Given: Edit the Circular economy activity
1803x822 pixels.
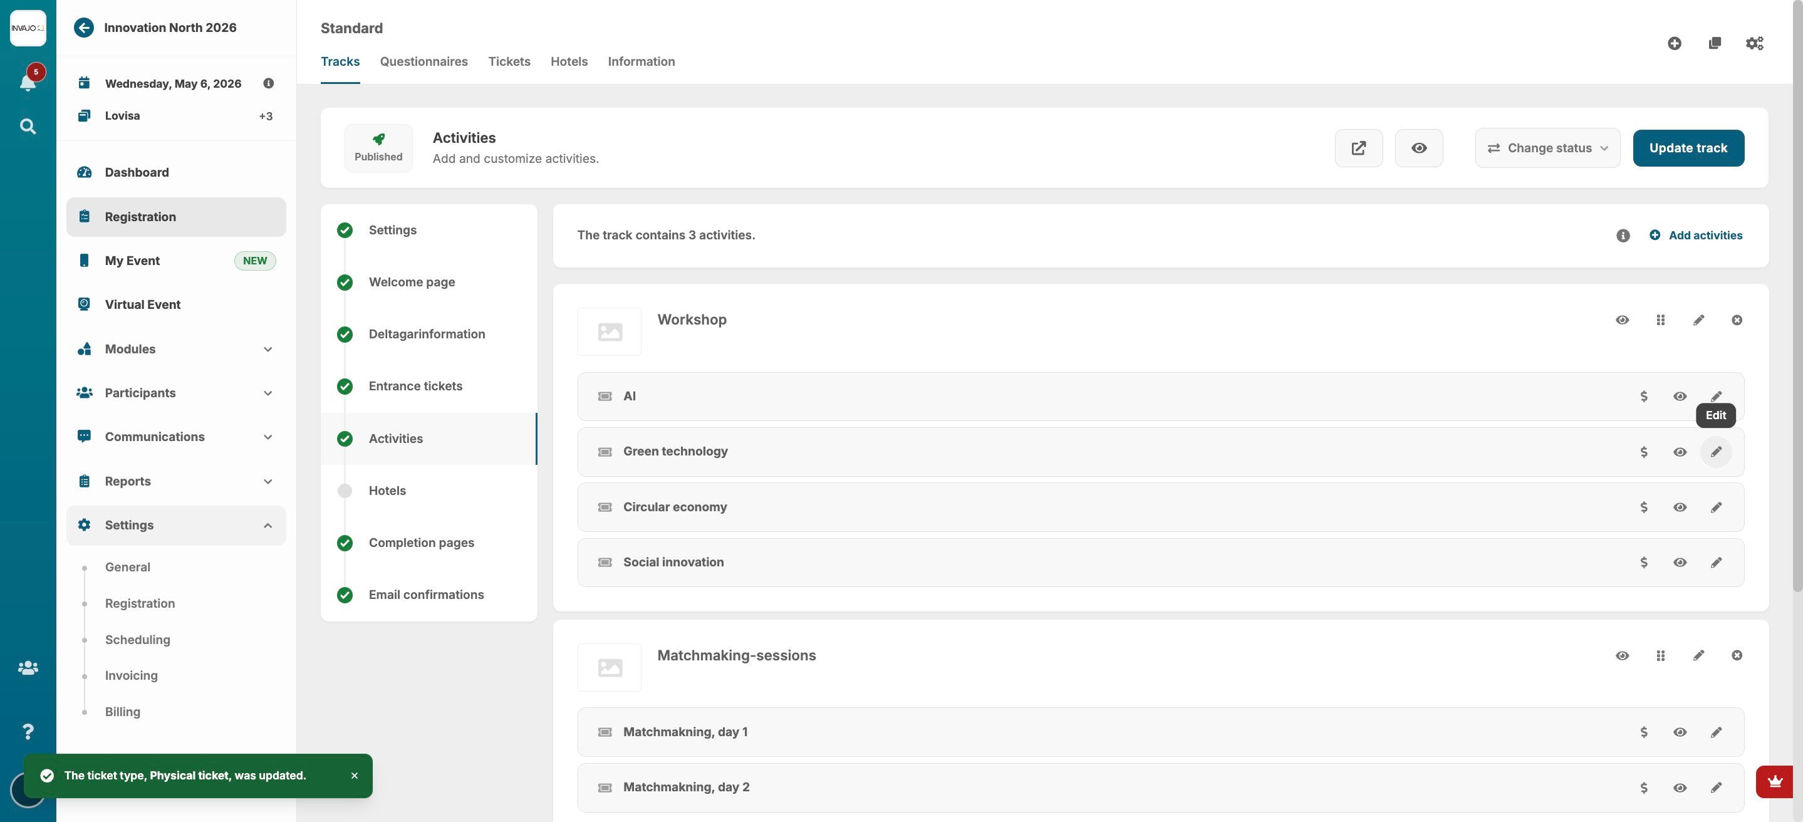Looking at the screenshot, I should [x=1715, y=507].
